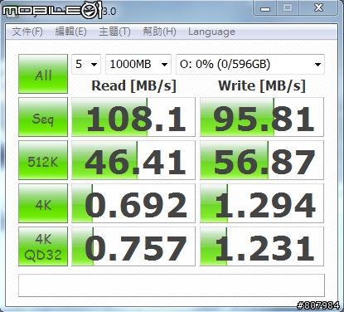
Task: Run all benchmarks with All button
Action: coord(43,74)
